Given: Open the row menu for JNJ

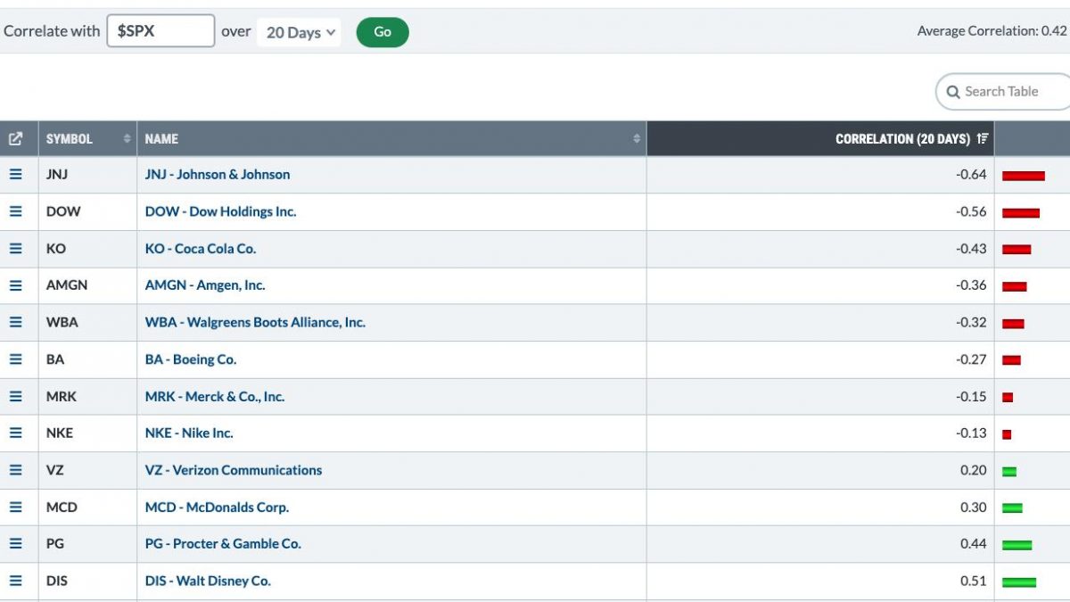Looking at the screenshot, I should tap(16, 175).
